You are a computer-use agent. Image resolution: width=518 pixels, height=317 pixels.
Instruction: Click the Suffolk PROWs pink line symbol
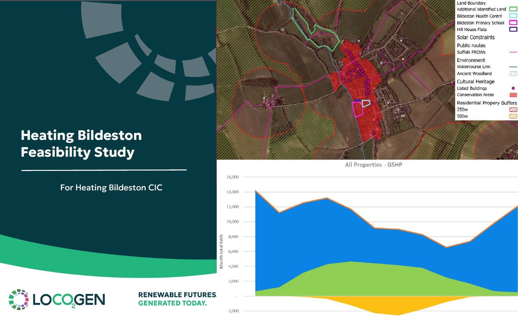point(513,52)
